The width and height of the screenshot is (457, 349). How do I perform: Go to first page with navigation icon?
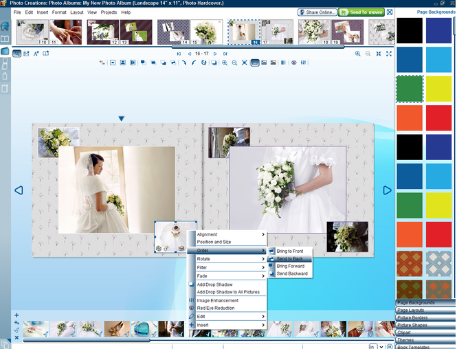[x=179, y=54]
